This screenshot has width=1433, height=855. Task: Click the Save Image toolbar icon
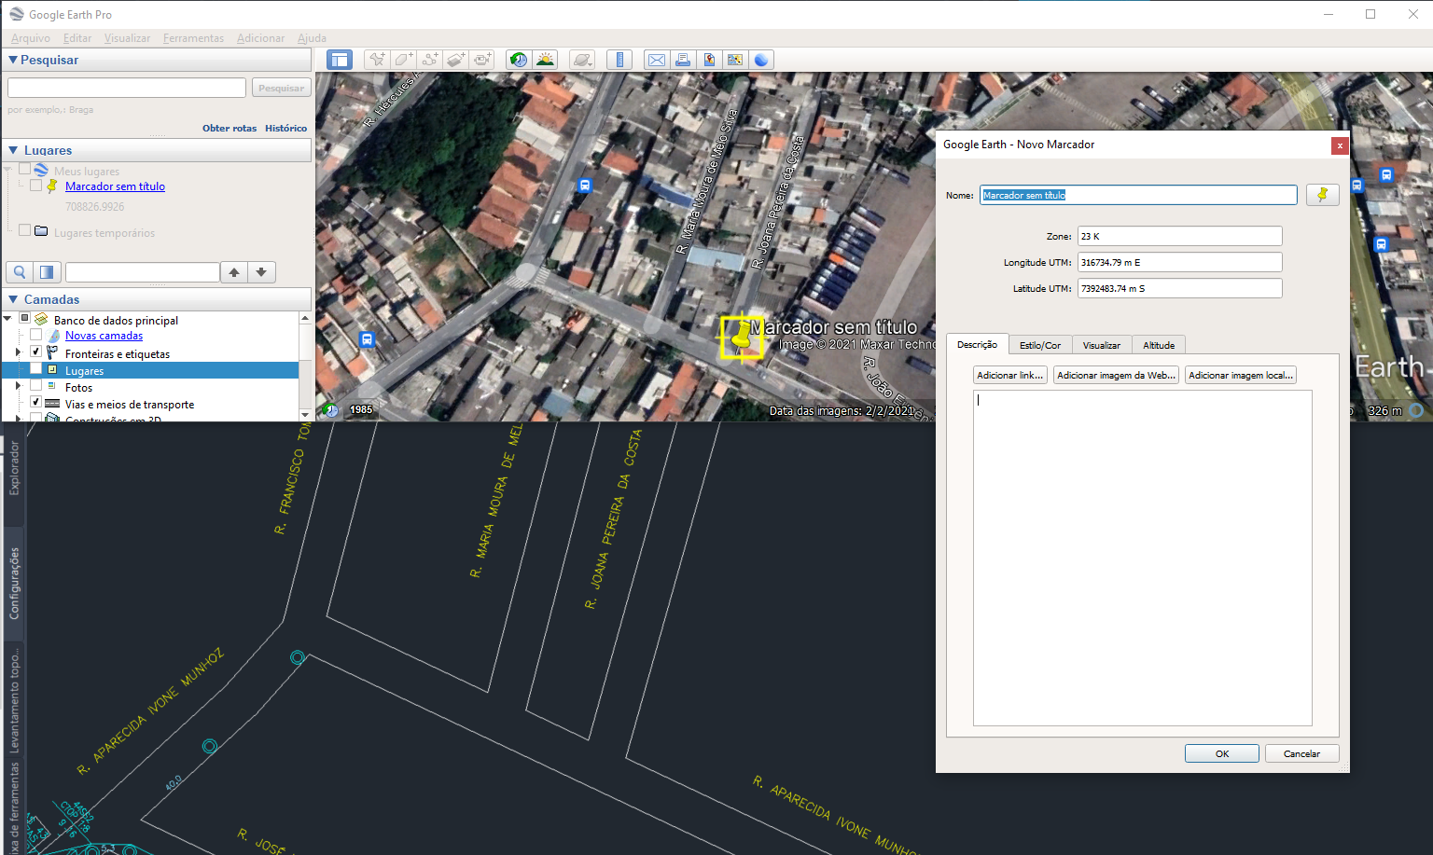click(x=709, y=60)
